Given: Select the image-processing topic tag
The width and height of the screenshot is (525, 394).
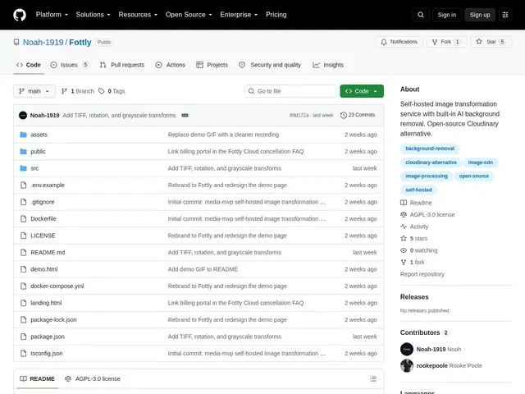Looking at the screenshot, I should click(427, 176).
